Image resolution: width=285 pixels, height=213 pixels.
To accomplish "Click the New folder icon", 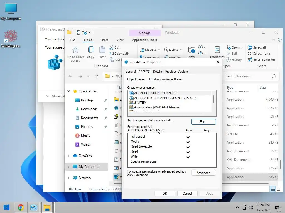I will point(191,50).
